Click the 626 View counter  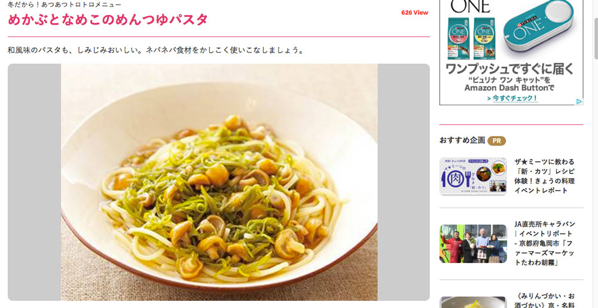click(x=414, y=13)
